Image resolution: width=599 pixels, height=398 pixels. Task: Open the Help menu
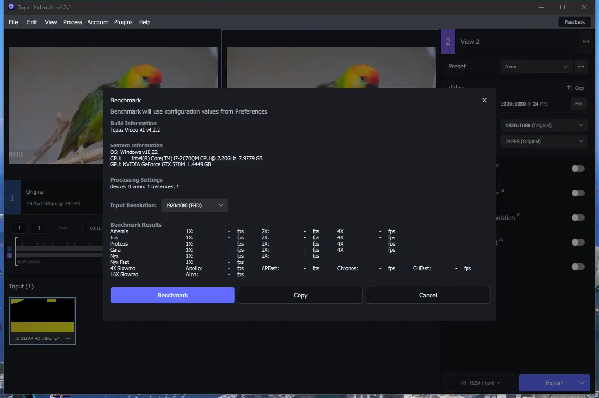pyautogui.click(x=145, y=22)
